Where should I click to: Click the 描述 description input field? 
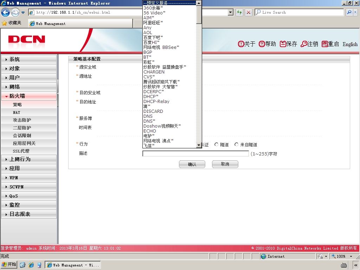195,154
